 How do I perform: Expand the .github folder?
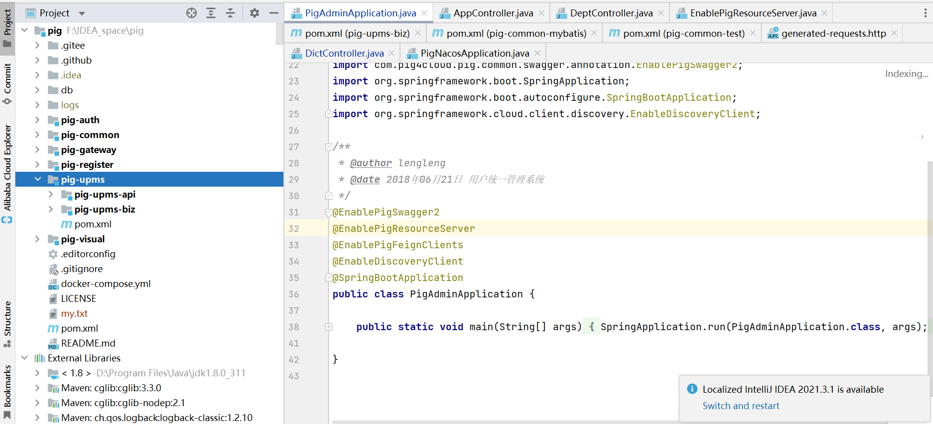coord(37,60)
